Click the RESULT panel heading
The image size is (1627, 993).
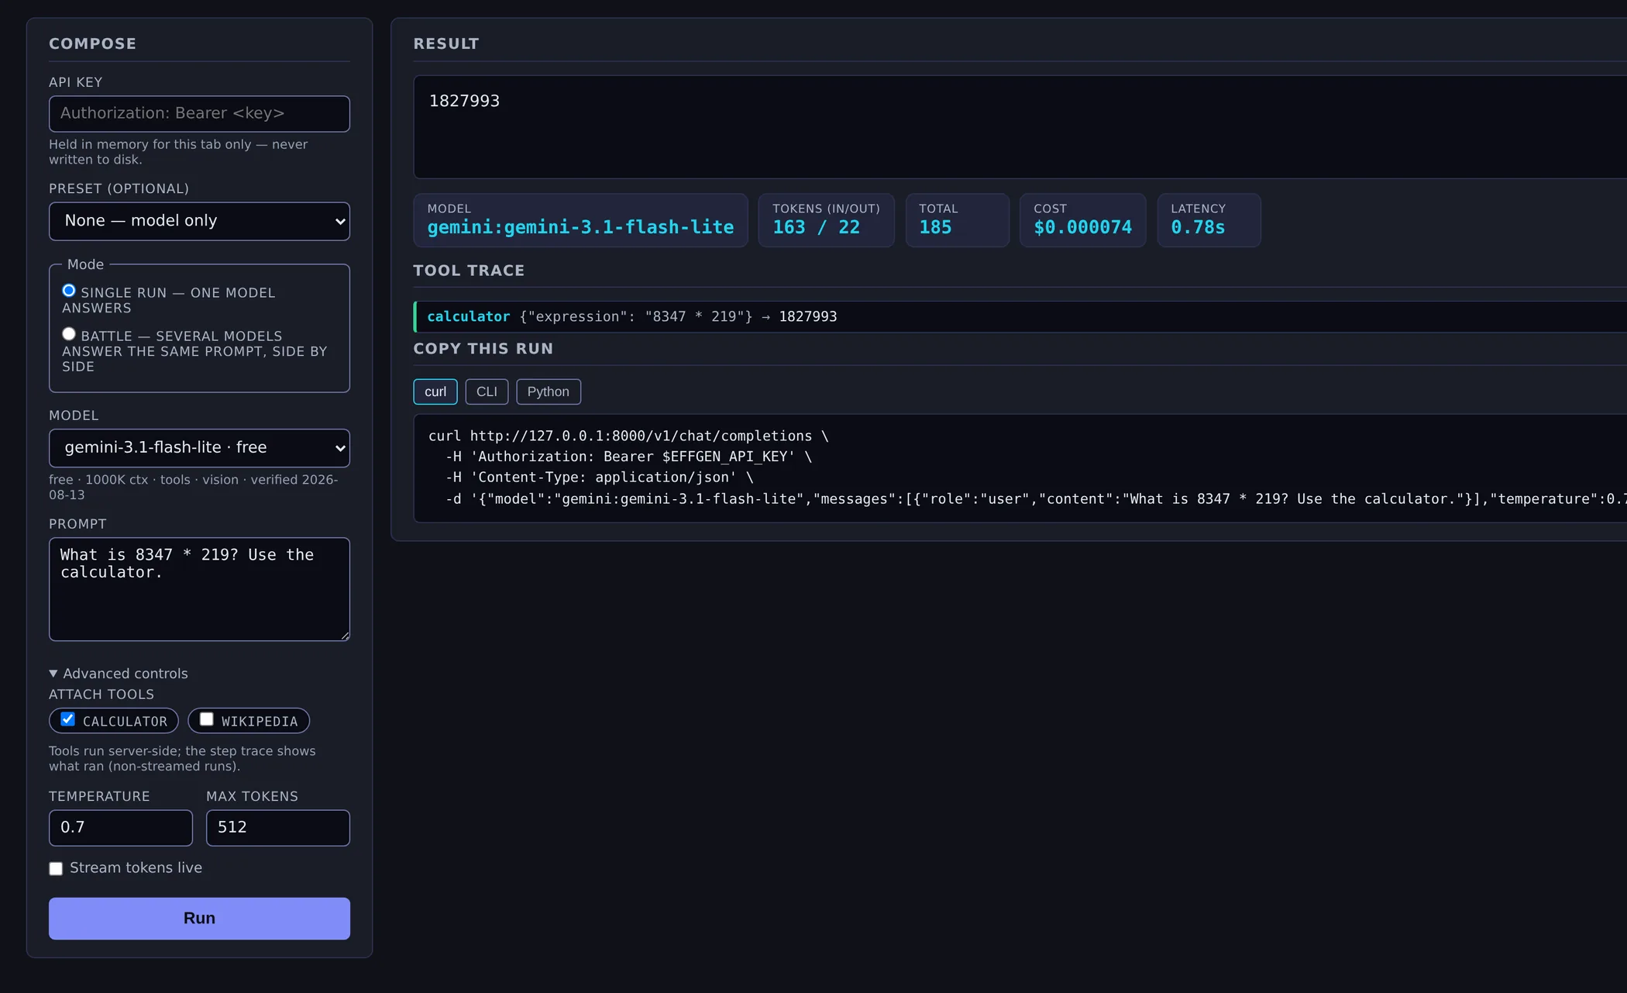446,43
